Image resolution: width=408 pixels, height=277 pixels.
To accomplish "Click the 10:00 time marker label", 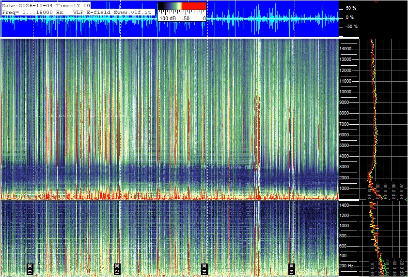I will pos(30,269).
